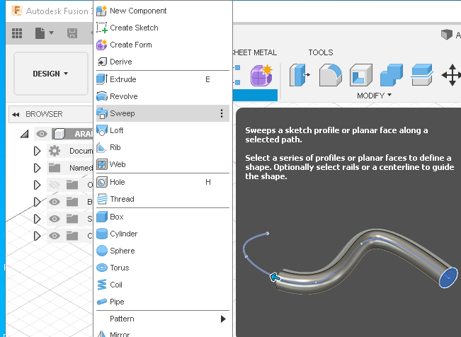Open the DESIGN workspace dropdown

51,74
